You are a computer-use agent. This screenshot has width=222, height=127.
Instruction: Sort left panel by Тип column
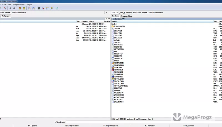tap(79, 21)
